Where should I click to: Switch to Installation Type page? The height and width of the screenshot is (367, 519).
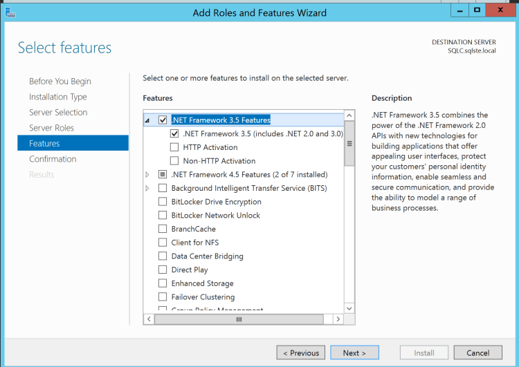(x=57, y=97)
